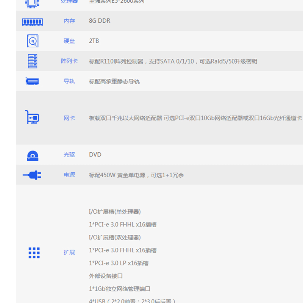Click the 8G DDR memory value
Image resolution: width=303 pixels, height=303 pixels.
(x=100, y=21)
